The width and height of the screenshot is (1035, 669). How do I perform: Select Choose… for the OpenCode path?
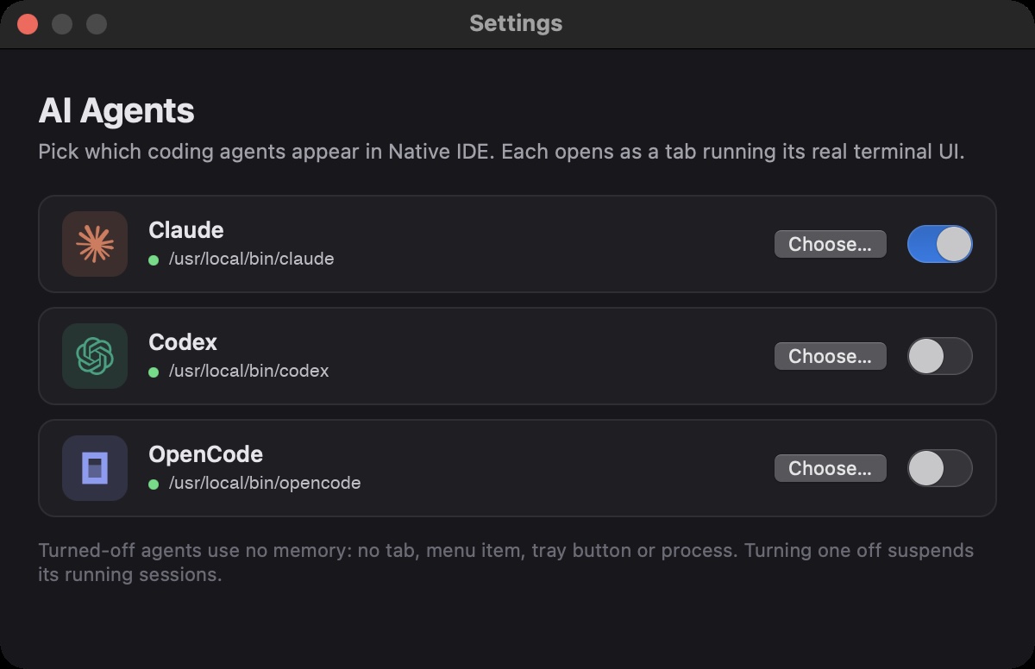[x=830, y=468]
